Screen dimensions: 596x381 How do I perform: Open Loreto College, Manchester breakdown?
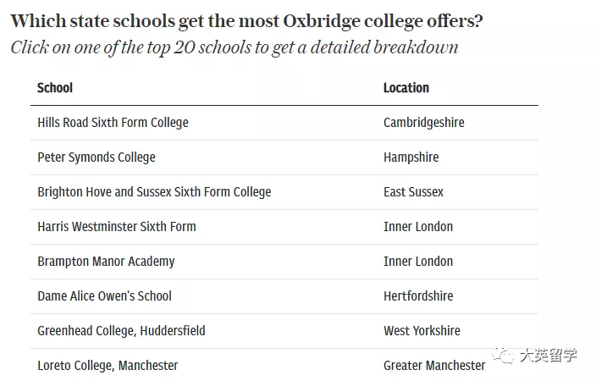[108, 366]
